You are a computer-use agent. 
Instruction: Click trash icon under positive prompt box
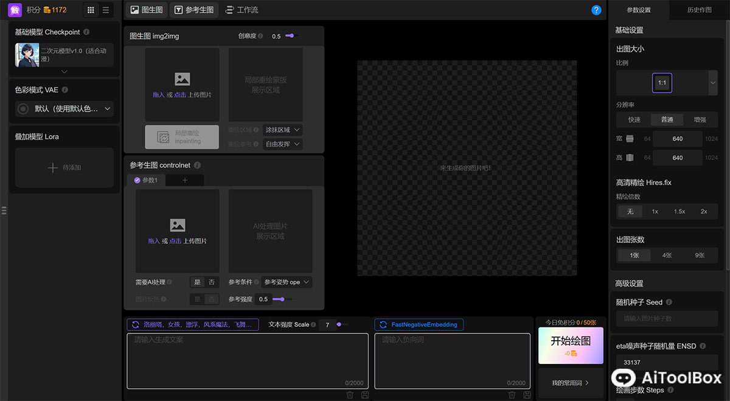coord(350,395)
